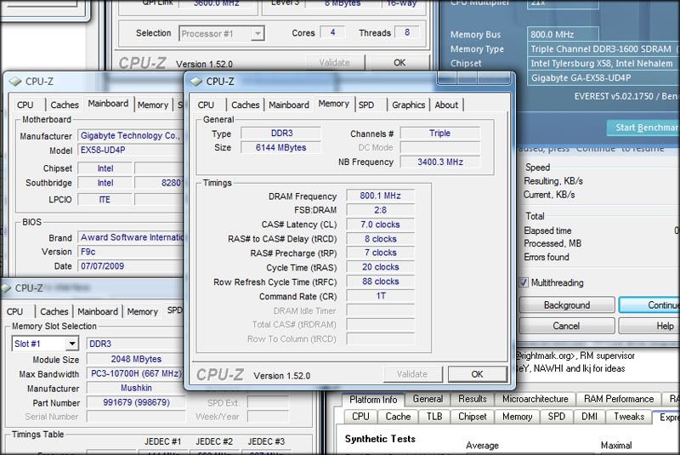Viewport: 680px width, 455px height.
Task: Click the Background button
Action: 567,305
